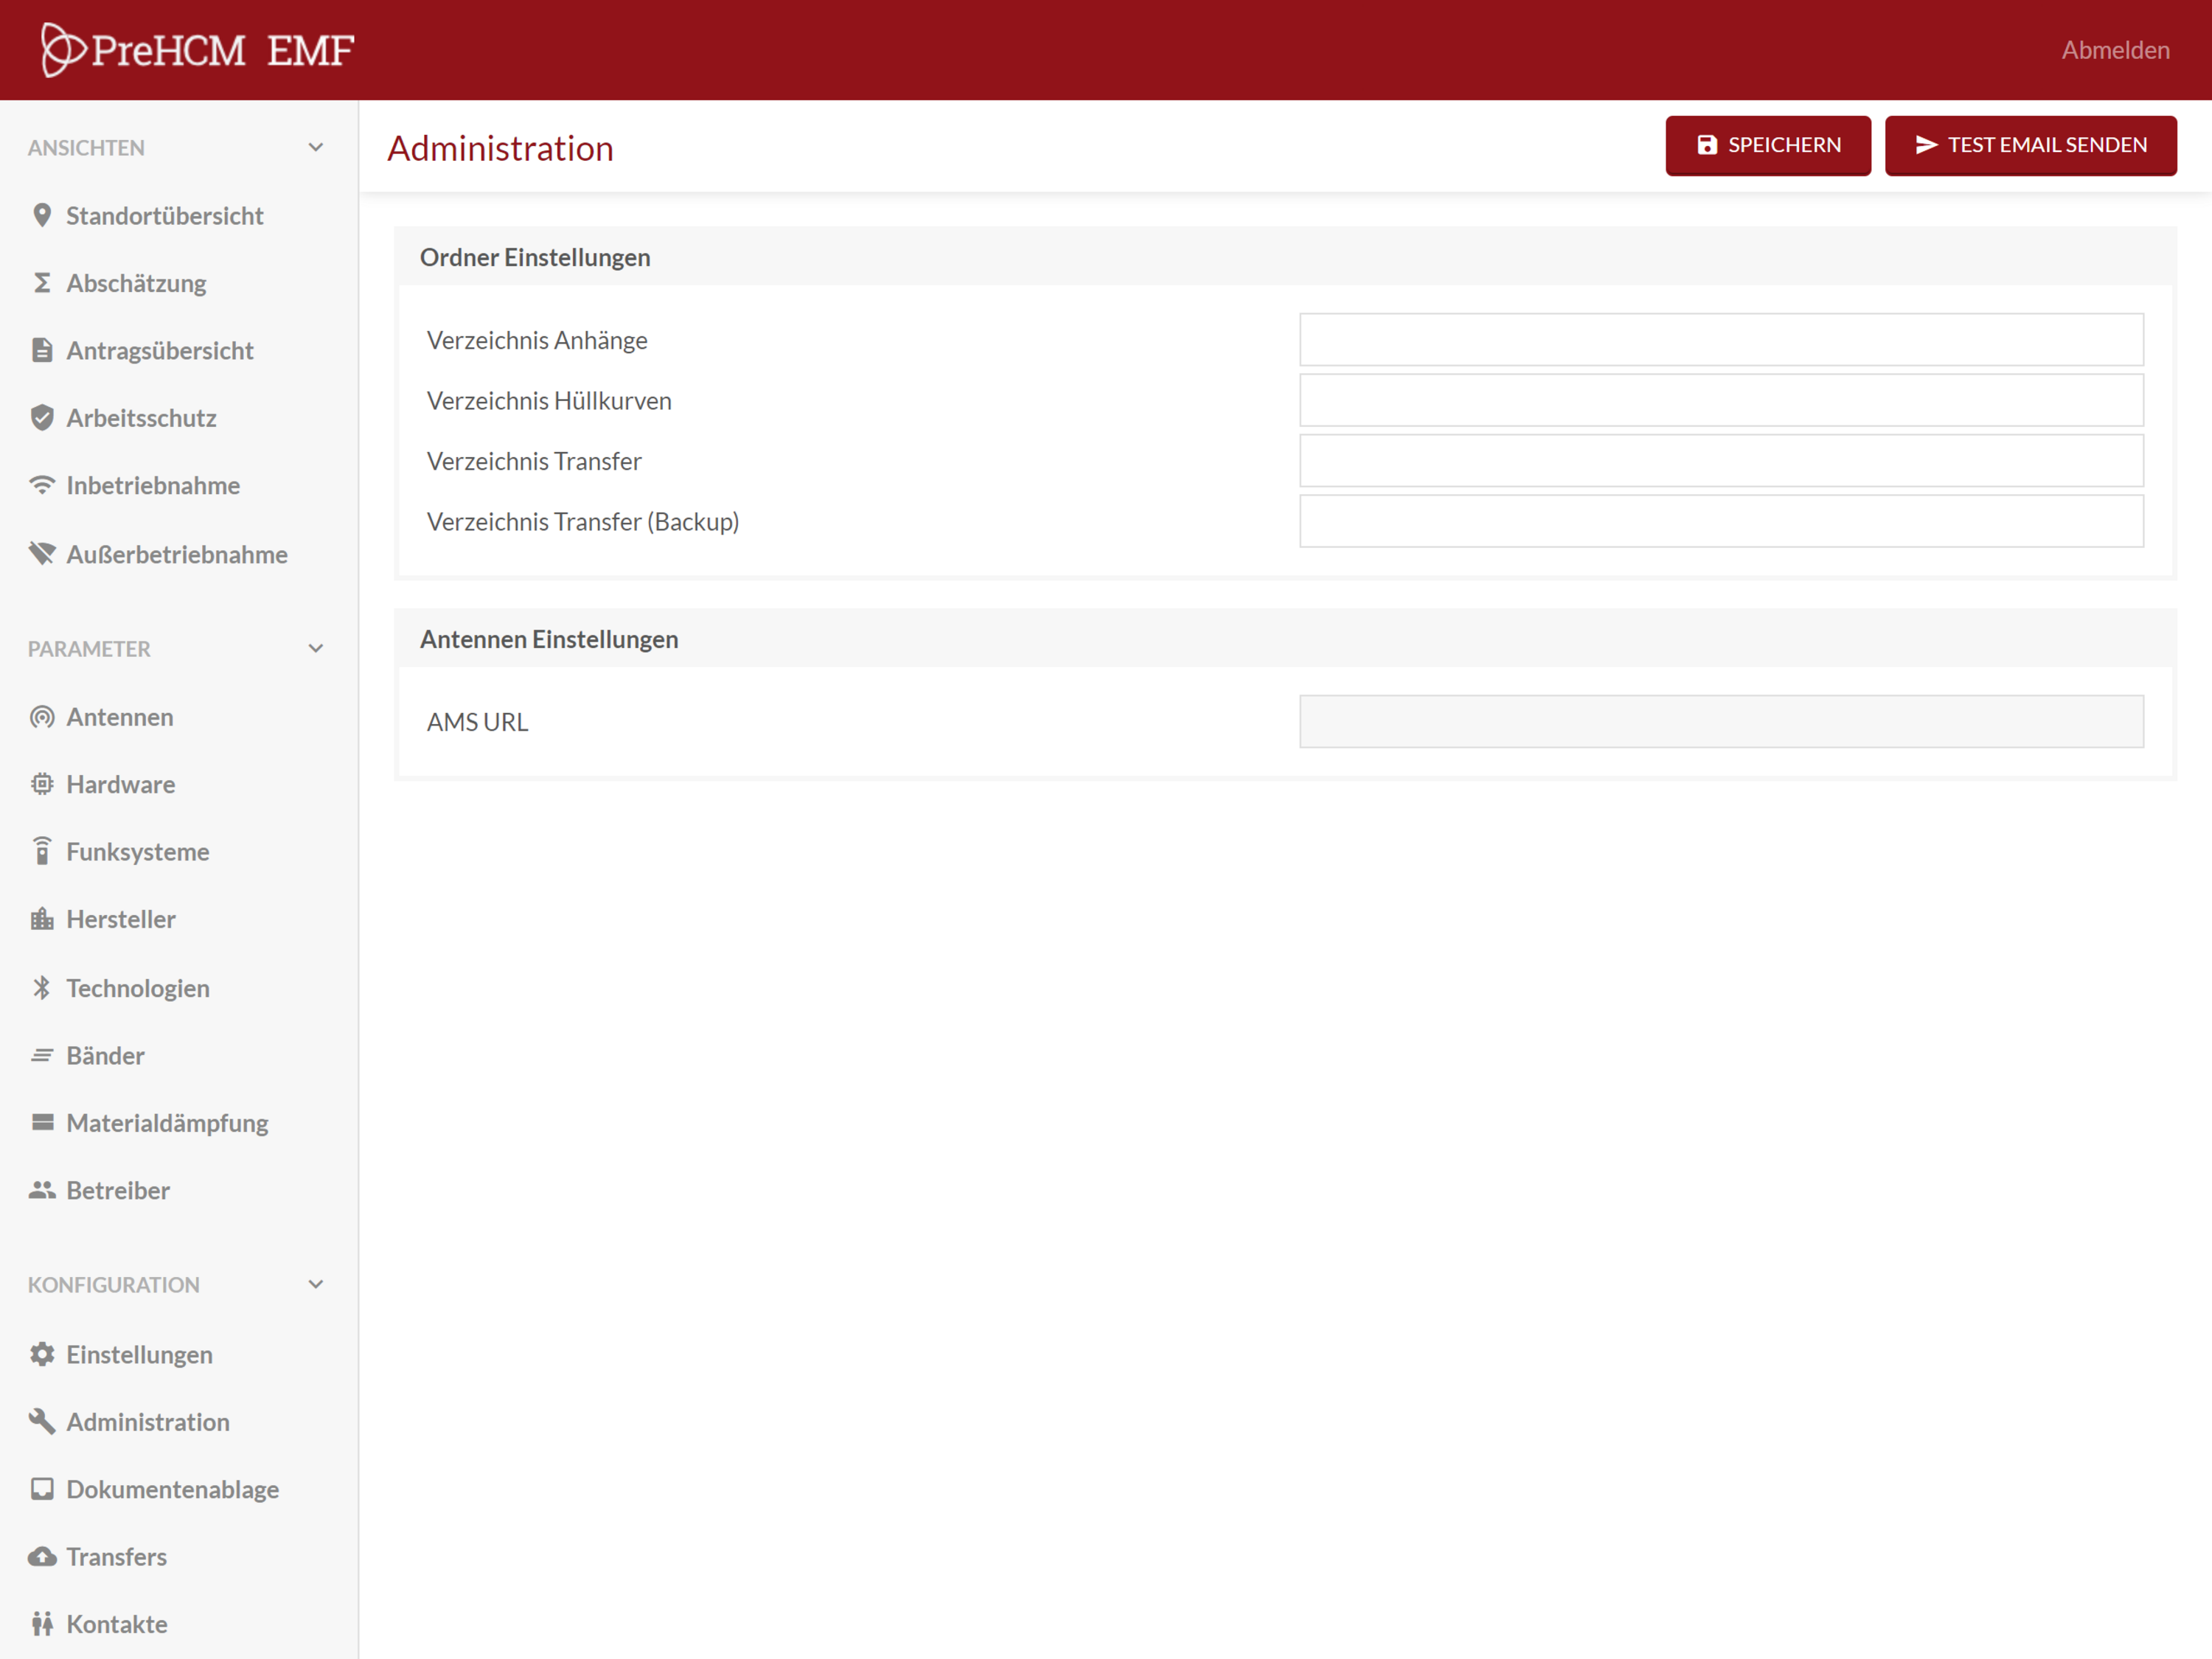Open the Antragsübersicht menu item
Screen dimensions: 2212x1659
160,351
